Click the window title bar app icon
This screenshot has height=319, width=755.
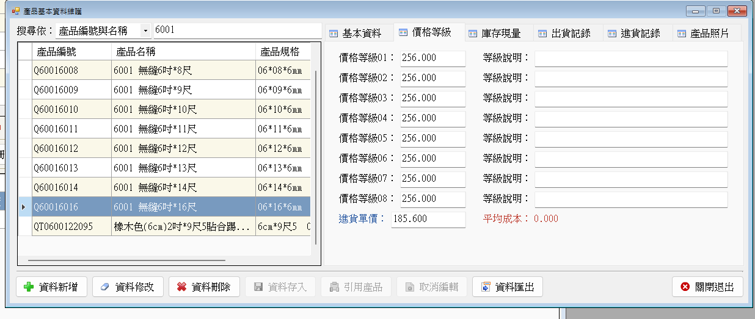pyautogui.click(x=16, y=11)
